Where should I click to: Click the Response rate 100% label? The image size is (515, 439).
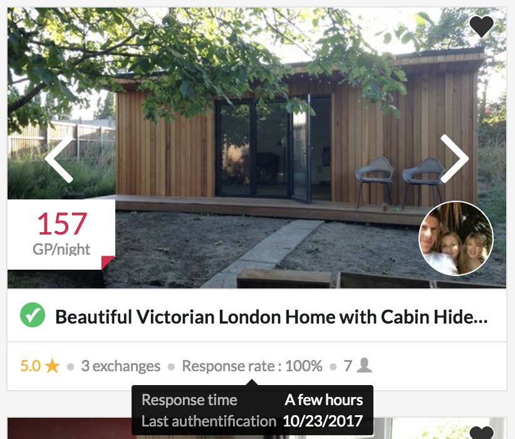coord(252,366)
